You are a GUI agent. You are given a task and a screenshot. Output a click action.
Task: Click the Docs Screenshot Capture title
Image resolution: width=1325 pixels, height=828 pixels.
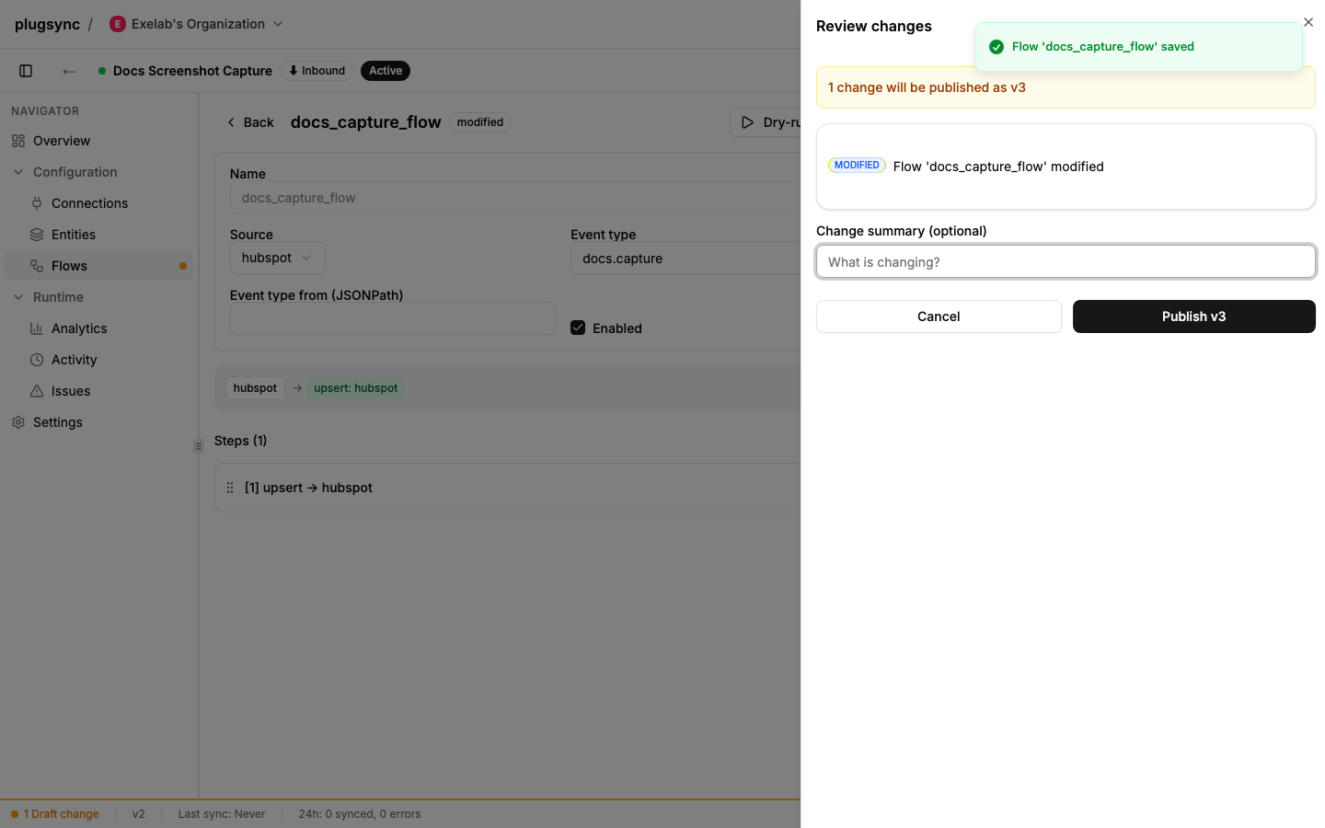click(192, 71)
